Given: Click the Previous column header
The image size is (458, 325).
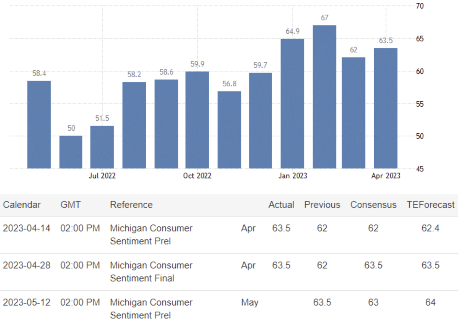Looking at the screenshot, I should click(322, 205).
